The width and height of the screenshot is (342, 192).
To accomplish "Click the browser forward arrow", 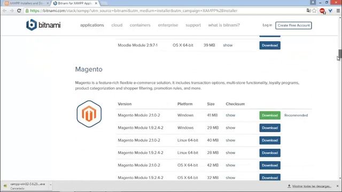I will [x=12, y=11].
